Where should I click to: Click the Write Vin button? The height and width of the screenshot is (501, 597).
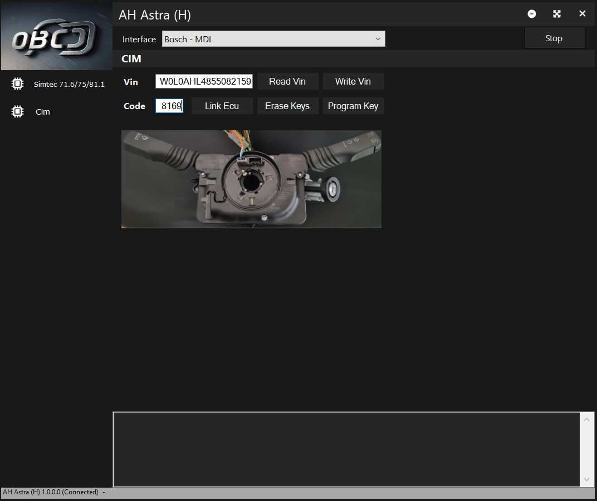[x=353, y=81]
